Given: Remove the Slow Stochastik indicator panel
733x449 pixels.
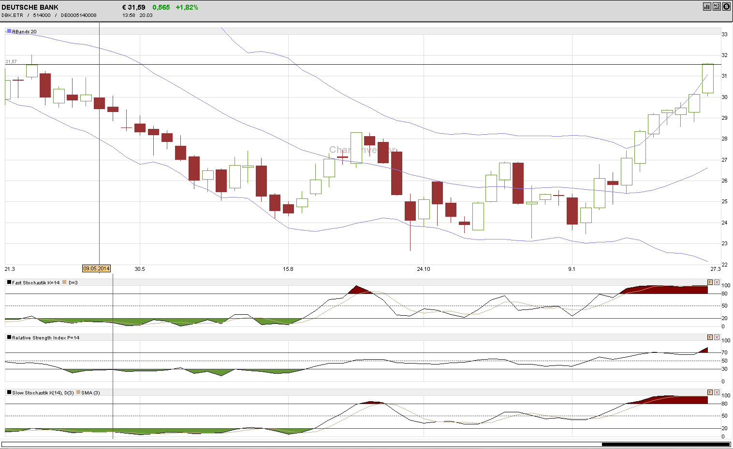Looking at the screenshot, I should tap(717, 392).
